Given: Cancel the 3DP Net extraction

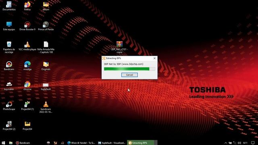Looking at the screenshot, I should point(129,75).
